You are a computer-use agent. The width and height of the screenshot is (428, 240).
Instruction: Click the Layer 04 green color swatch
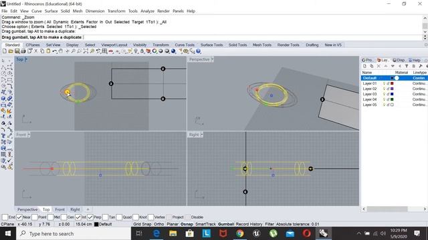coord(392,99)
